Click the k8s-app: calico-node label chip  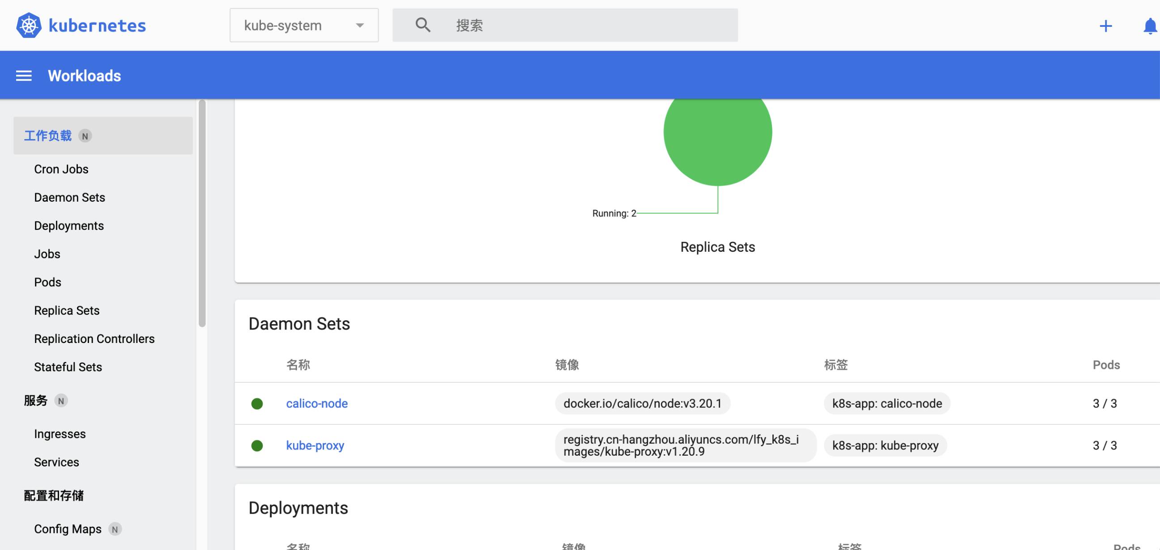point(886,403)
